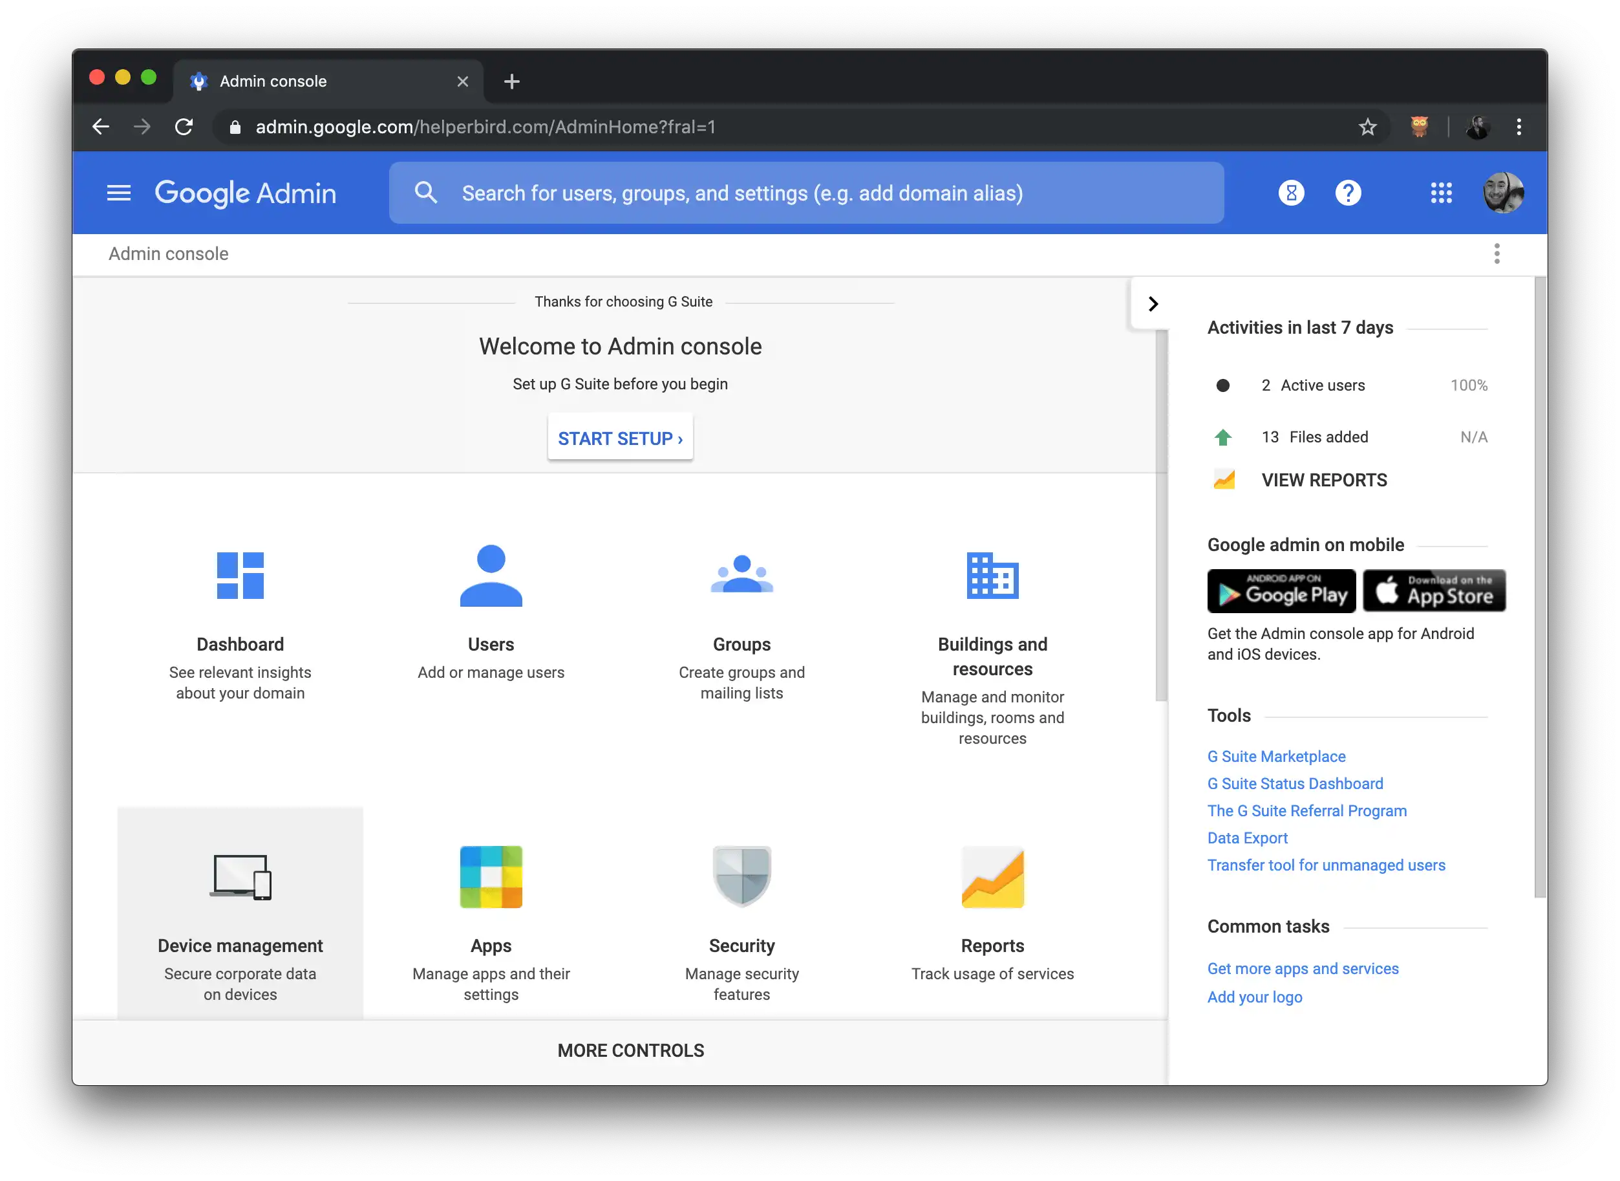Open G Suite Status Dashboard link
This screenshot has height=1181, width=1620.
click(1294, 783)
